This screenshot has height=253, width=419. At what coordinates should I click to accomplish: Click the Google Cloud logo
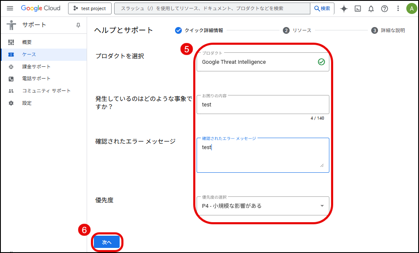pos(41,8)
